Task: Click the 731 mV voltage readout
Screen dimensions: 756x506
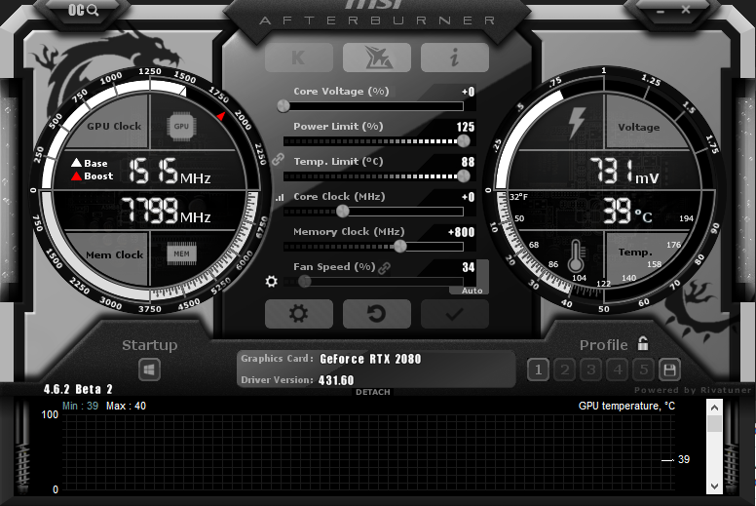Action: [x=624, y=171]
